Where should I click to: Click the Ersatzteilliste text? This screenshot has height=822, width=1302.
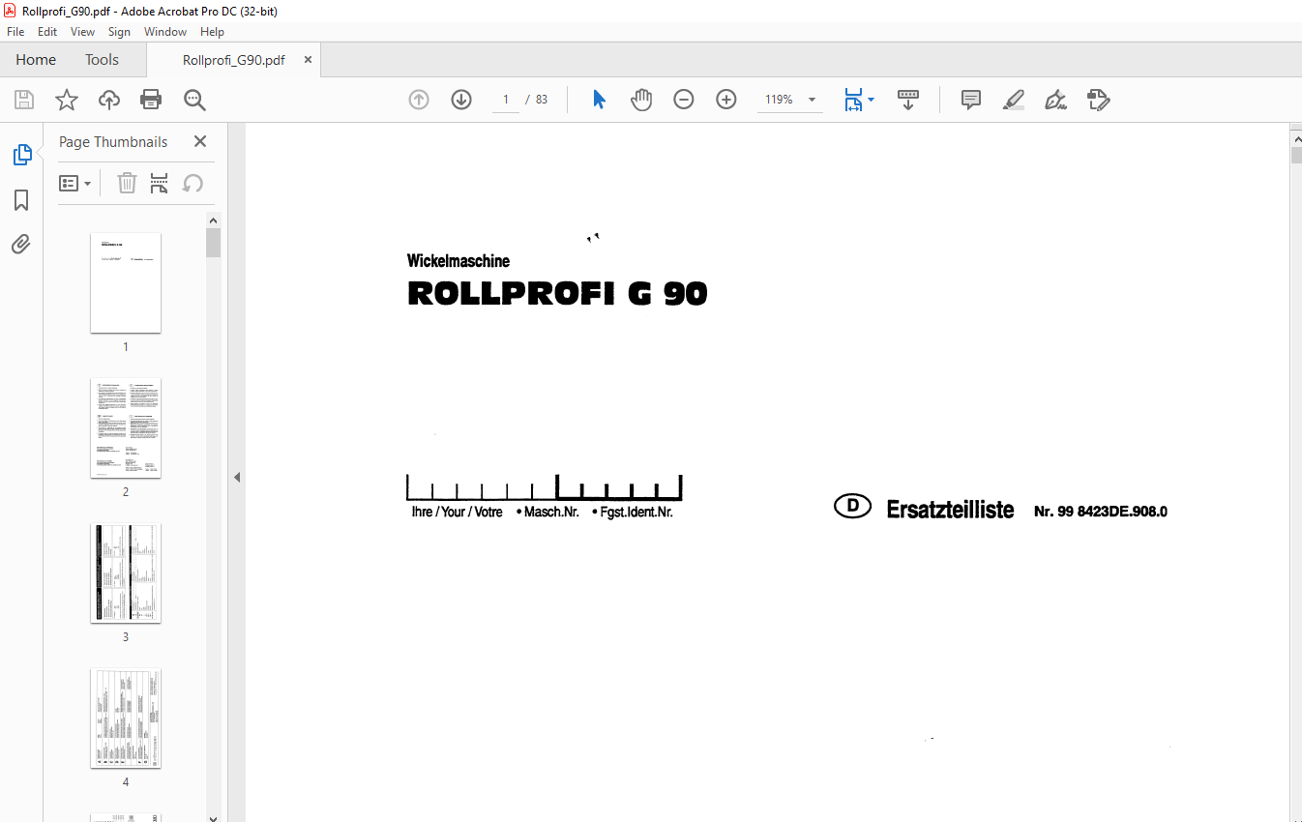click(950, 510)
